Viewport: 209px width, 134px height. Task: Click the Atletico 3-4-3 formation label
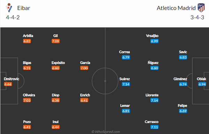[x=197, y=17]
